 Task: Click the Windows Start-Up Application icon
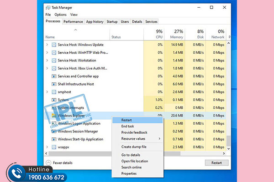pos(54,139)
